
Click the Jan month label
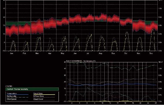coord(12,53)
